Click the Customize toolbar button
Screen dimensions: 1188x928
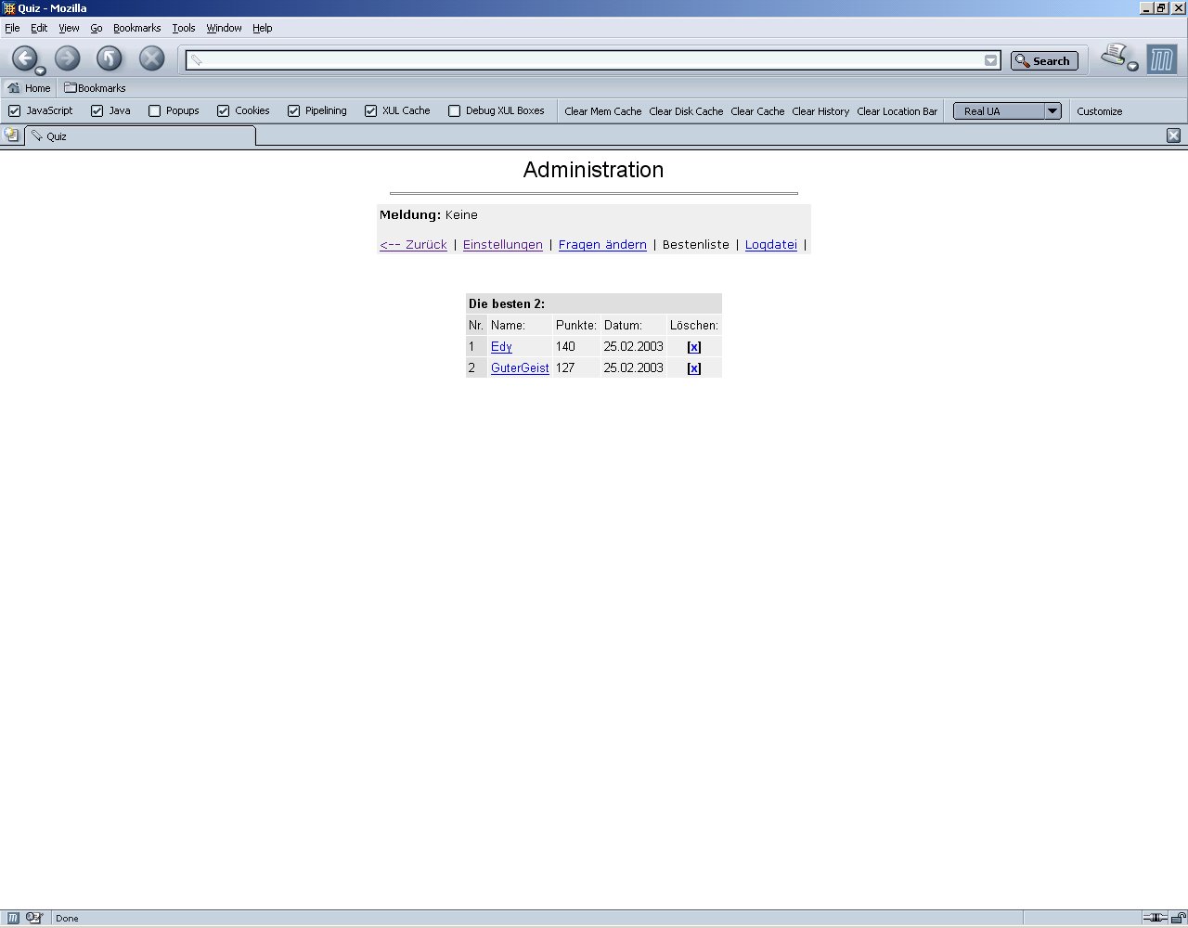coord(1100,111)
